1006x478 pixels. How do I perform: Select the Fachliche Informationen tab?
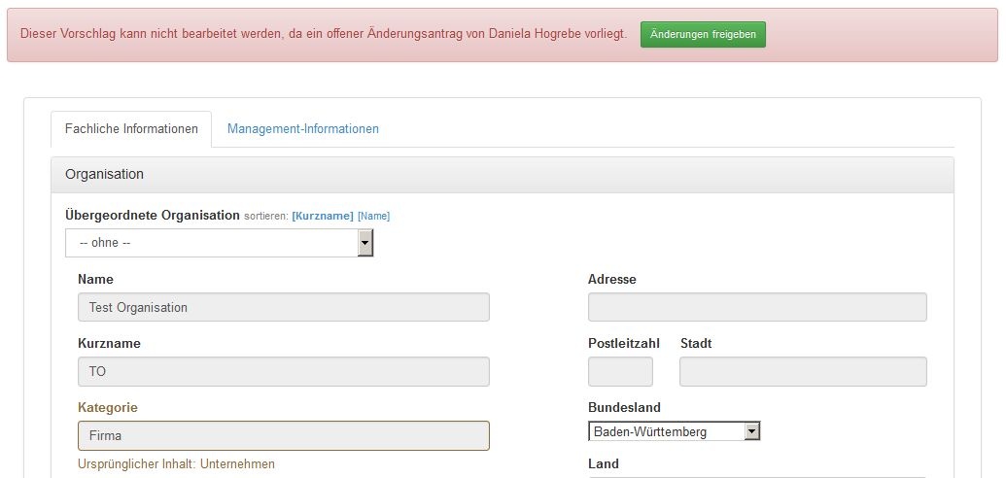pos(131,128)
